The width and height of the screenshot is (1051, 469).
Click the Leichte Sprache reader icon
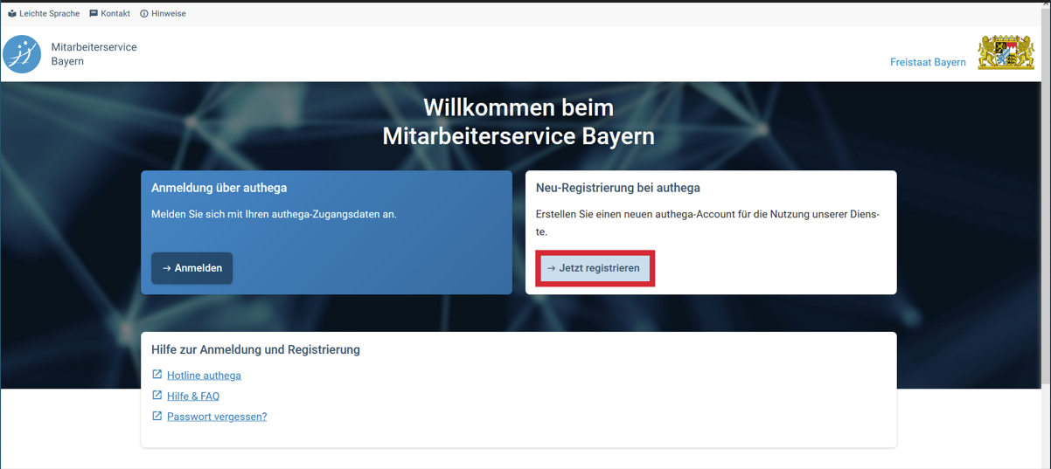point(12,14)
